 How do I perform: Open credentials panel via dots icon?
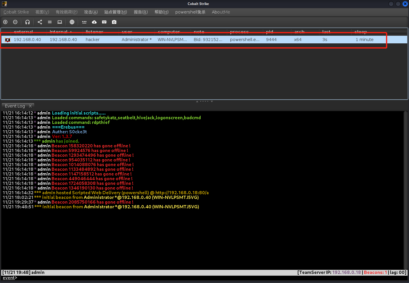[x=84, y=22]
